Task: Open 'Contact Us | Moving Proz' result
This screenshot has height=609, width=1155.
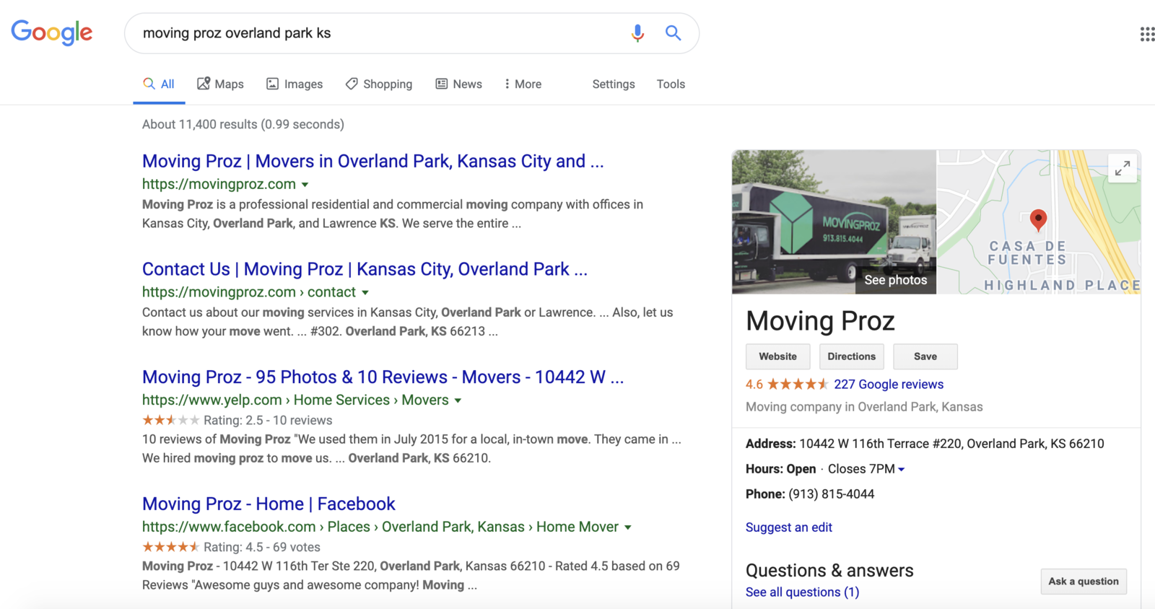Action: pos(365,269)
